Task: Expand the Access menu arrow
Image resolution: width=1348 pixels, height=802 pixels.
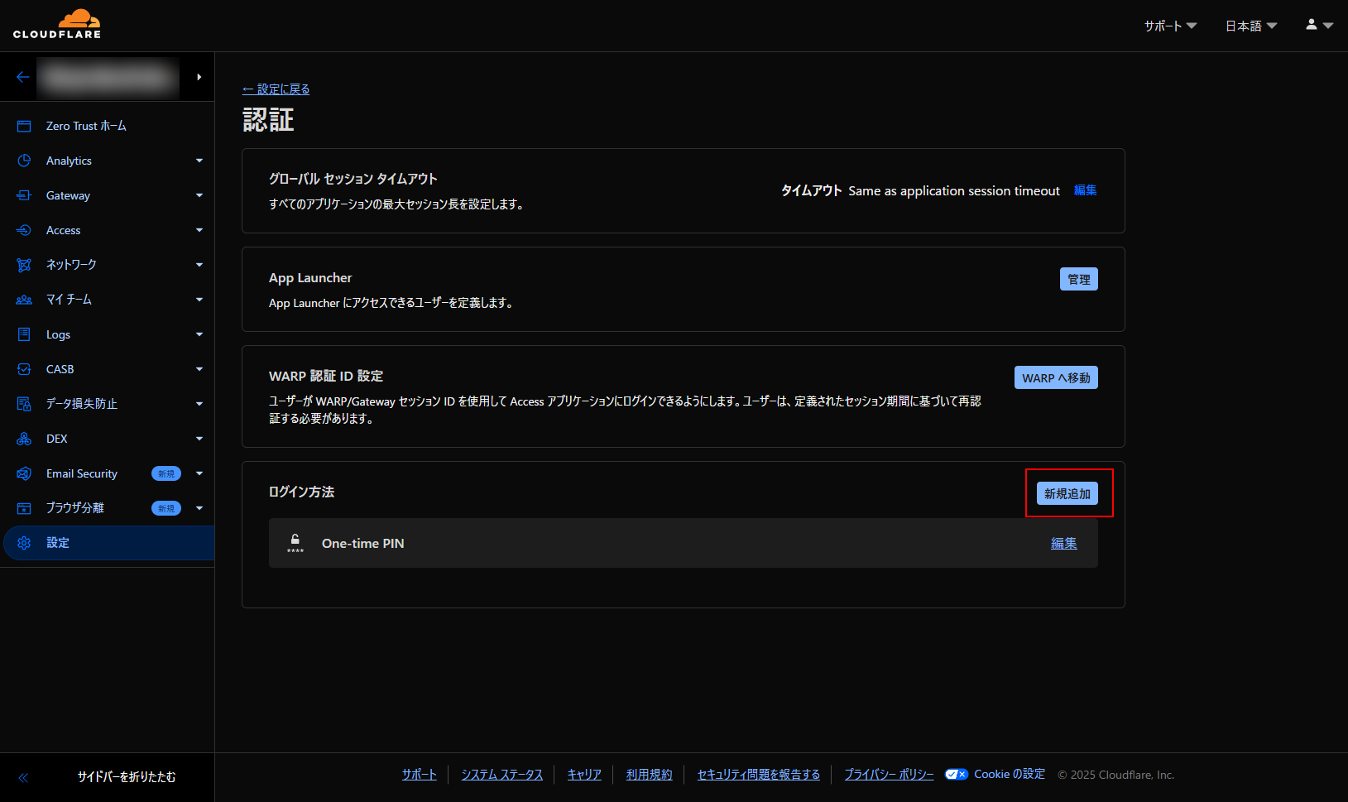Action: pos(199,230)
